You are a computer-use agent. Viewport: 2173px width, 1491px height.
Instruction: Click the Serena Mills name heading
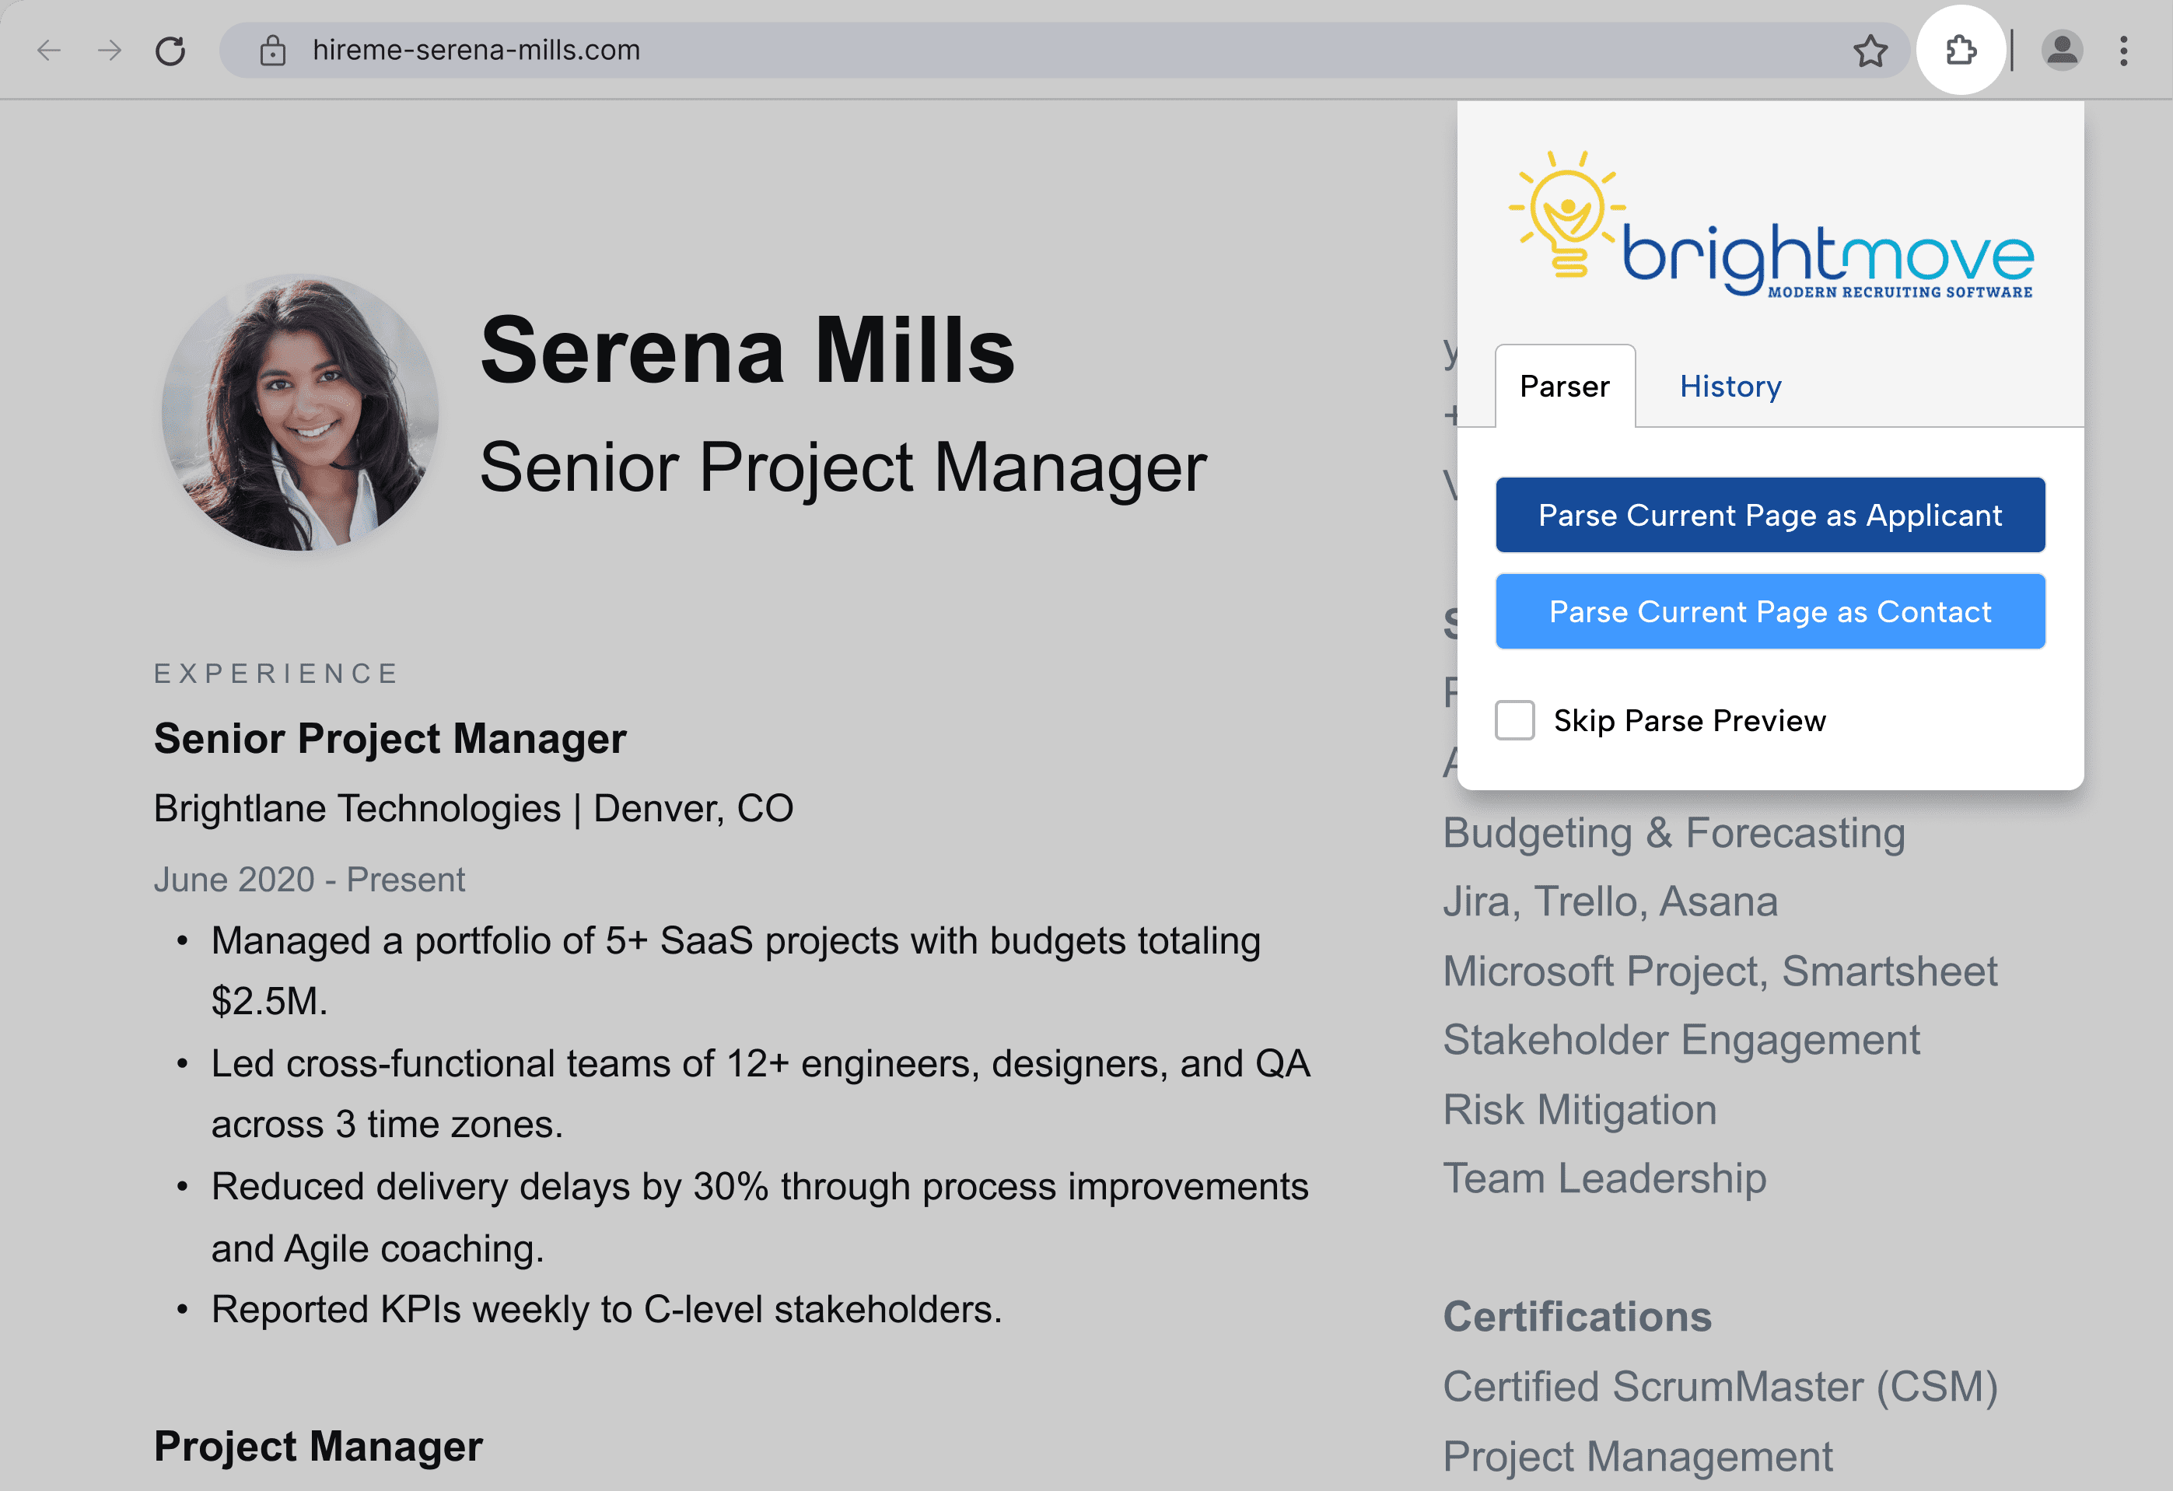[x=747, y=351]
